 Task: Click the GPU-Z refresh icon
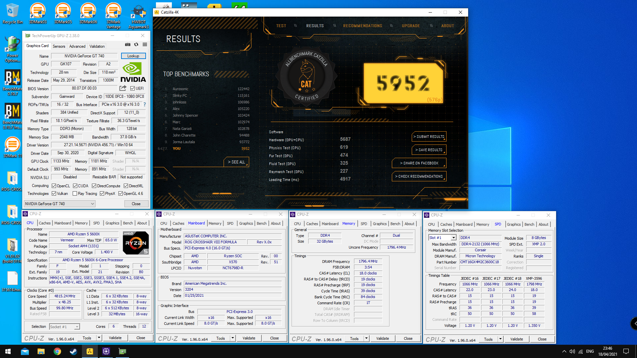tap(136, 44)
